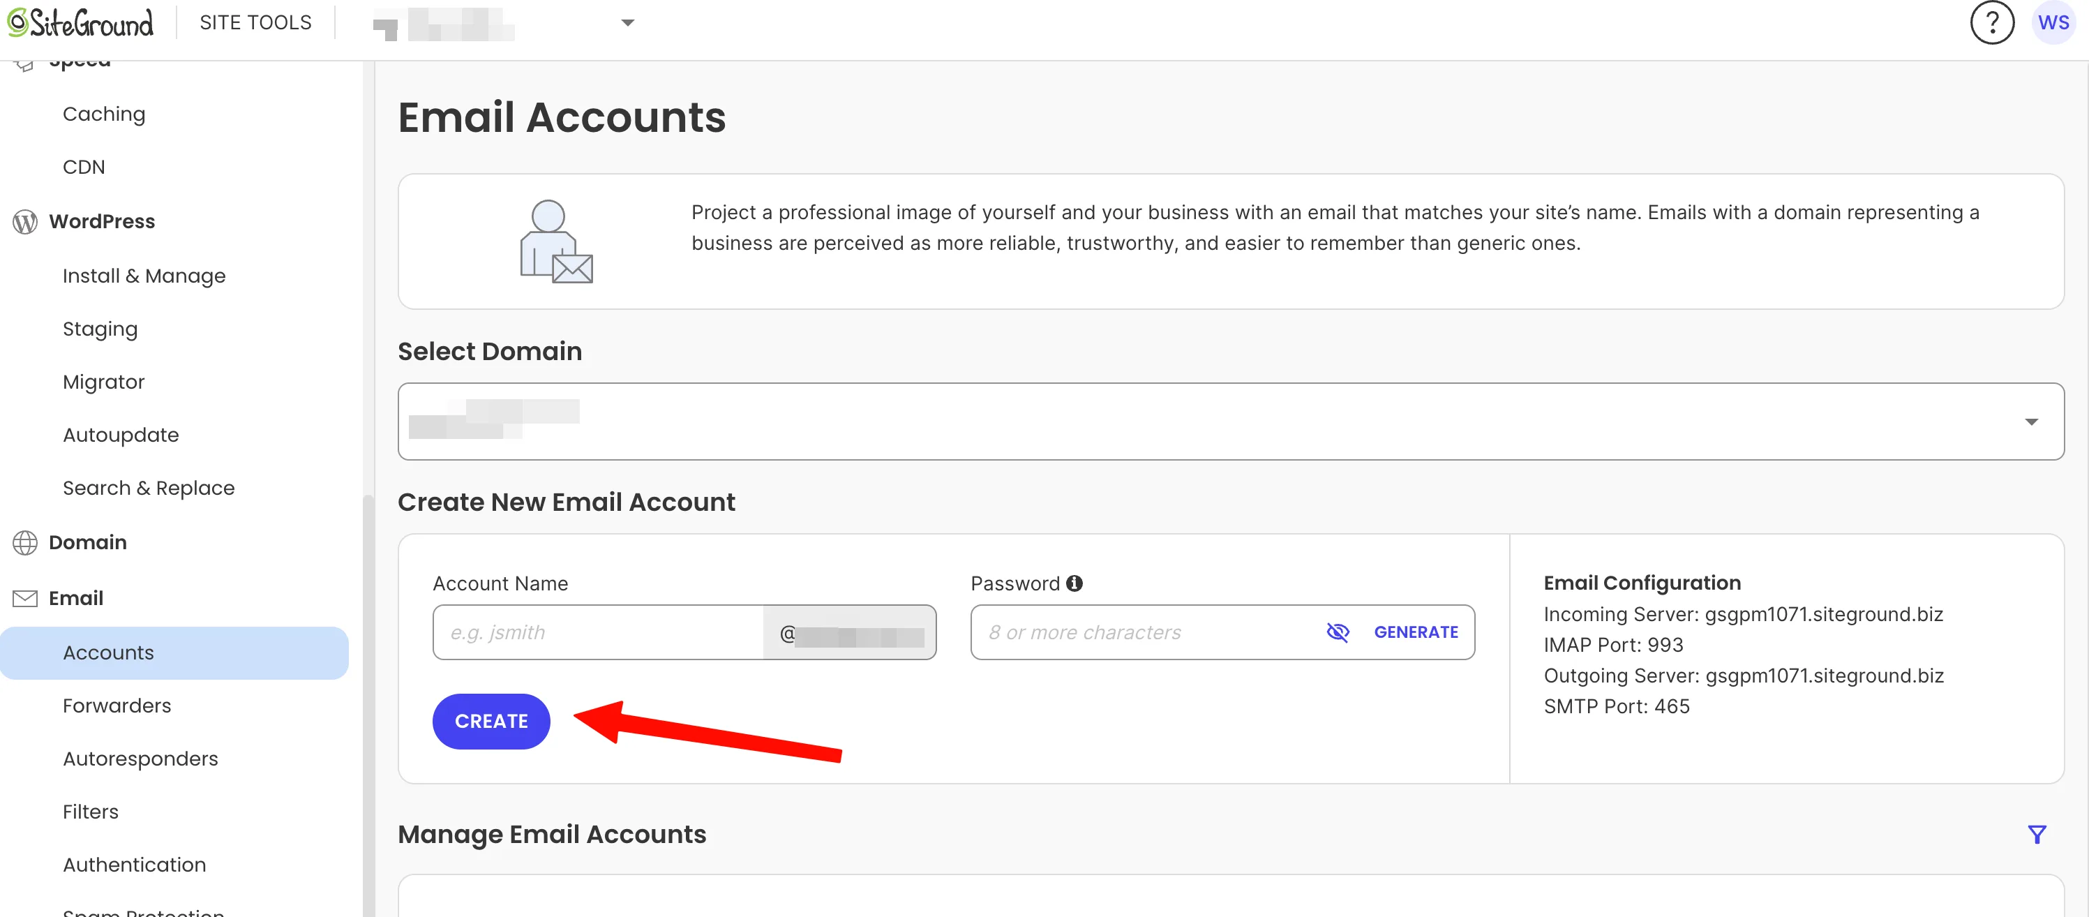Click the WordPress logo icon in sidebar
Screen dimensions: 2089x917
point(25,221)
